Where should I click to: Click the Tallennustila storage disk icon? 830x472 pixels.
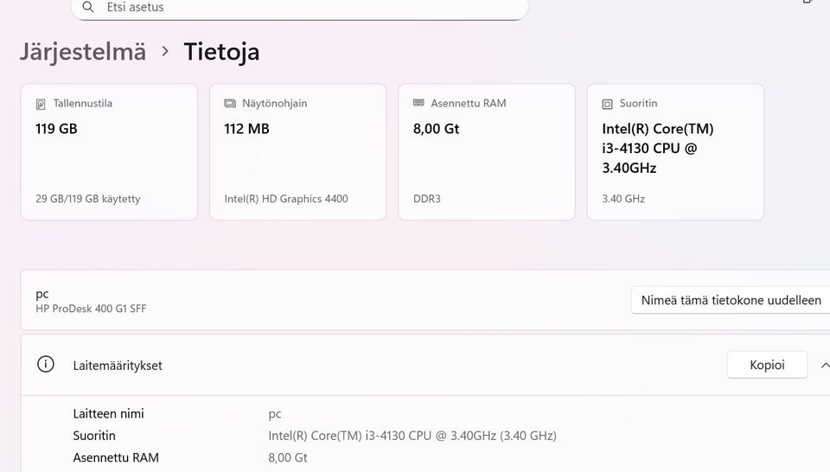coord(41,104)
